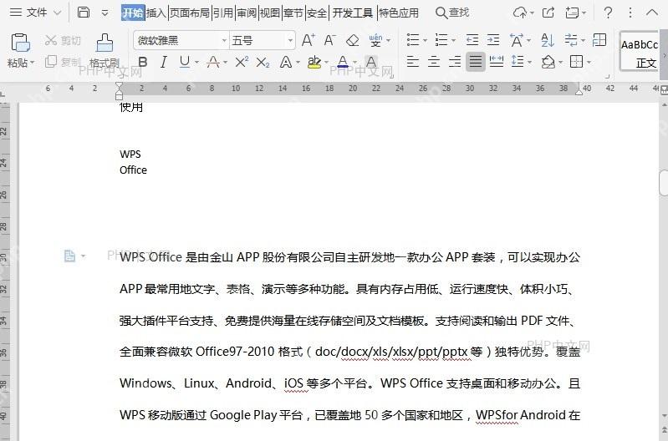The image size is (668, 441).
Task: Click paragraph shading bucket icon
Action: pos(548,62)
